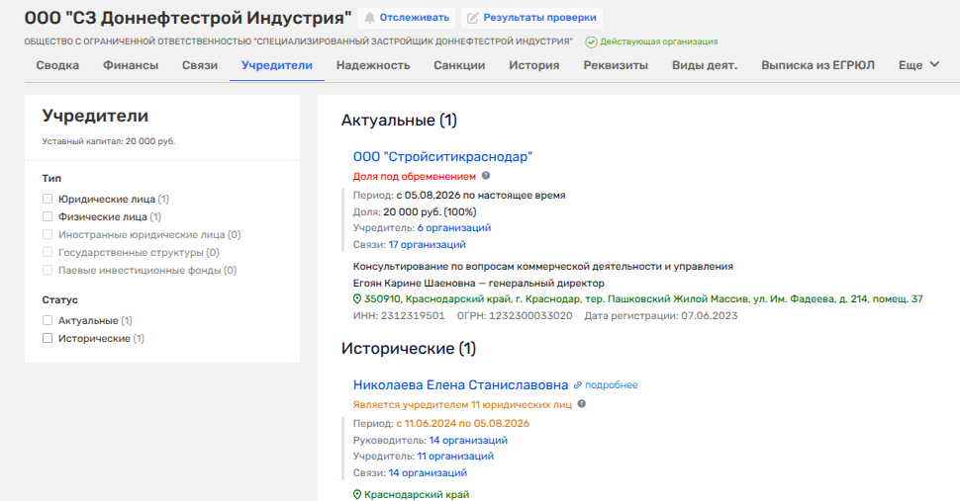Viewport: 960px width, 501px height.
Task: Click the bell icon next to Отслеживать
Action: coord(370,19)
